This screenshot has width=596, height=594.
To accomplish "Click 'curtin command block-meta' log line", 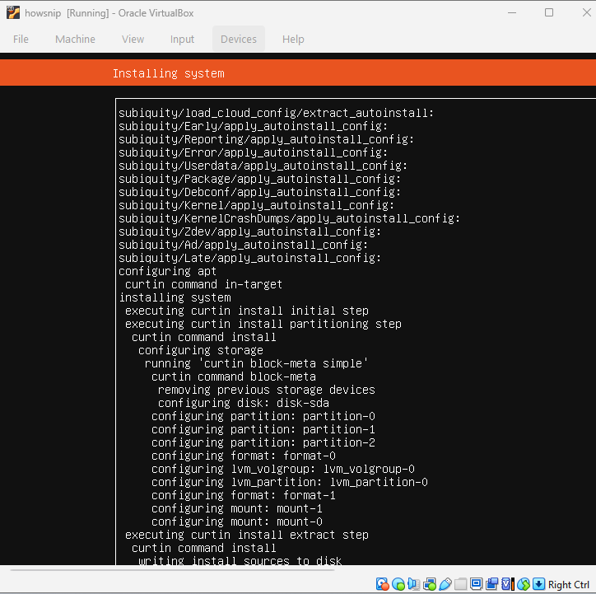I will 234,377.
